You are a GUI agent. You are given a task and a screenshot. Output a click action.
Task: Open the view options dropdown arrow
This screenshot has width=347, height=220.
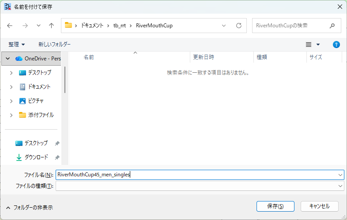pos(318,45)
